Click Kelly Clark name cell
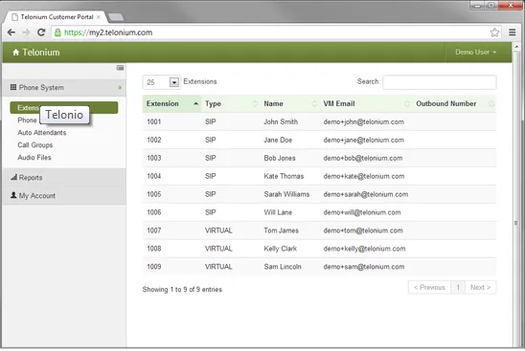Viewport: 525px width, 351px height. pos(281,249)
